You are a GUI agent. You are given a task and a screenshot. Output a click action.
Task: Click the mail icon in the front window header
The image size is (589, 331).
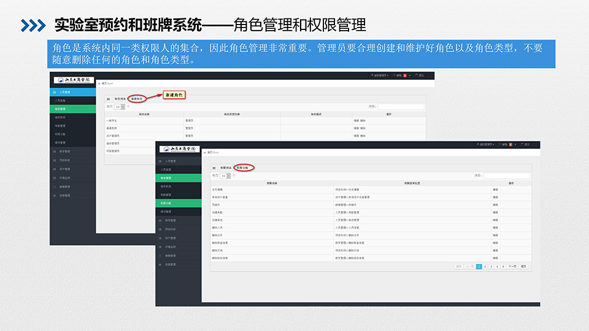coord(498,145)
